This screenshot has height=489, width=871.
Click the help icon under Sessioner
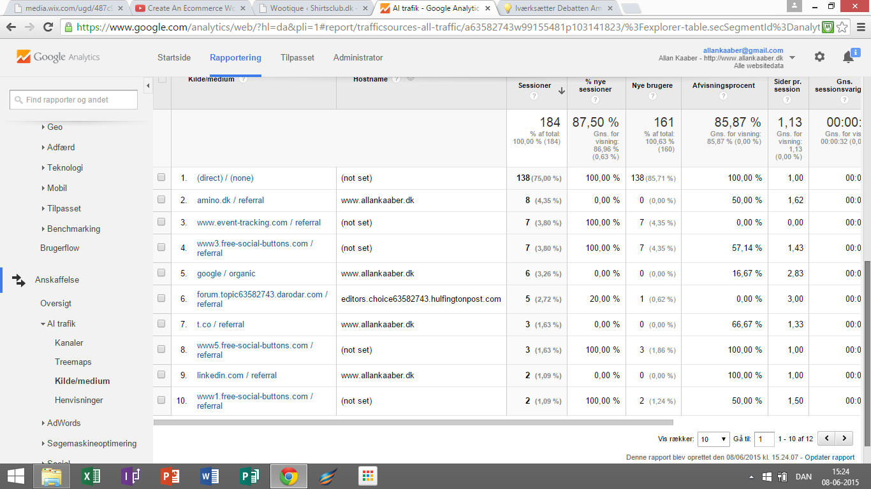534,96
